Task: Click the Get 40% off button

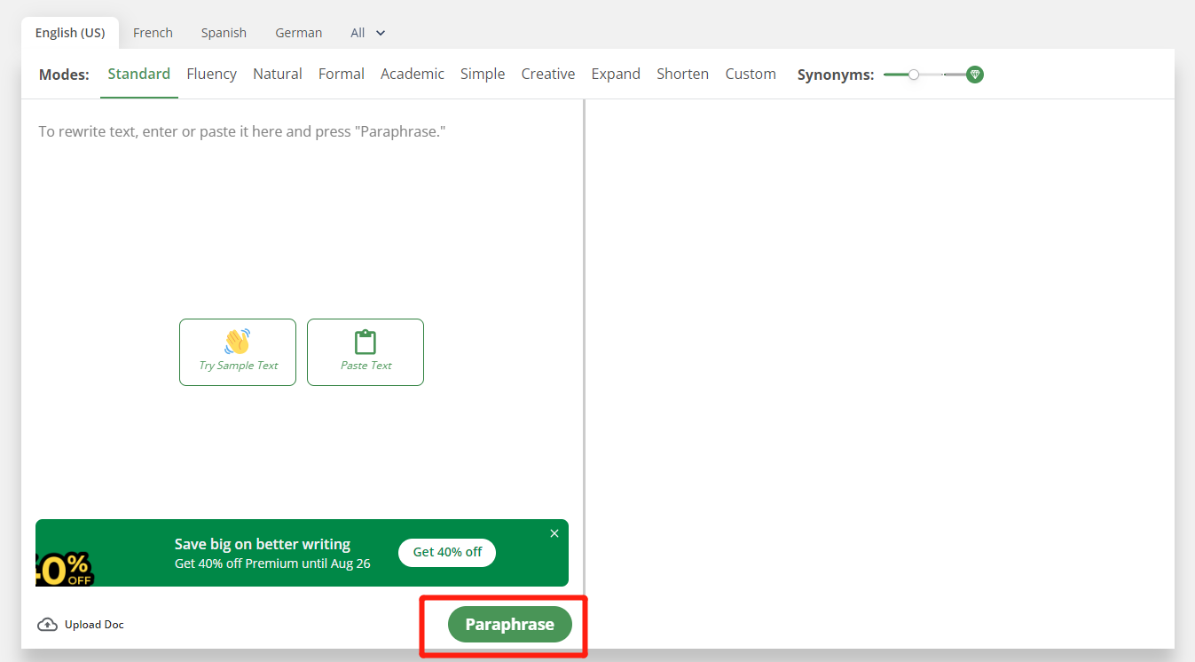Action: (x=447, y=552)
